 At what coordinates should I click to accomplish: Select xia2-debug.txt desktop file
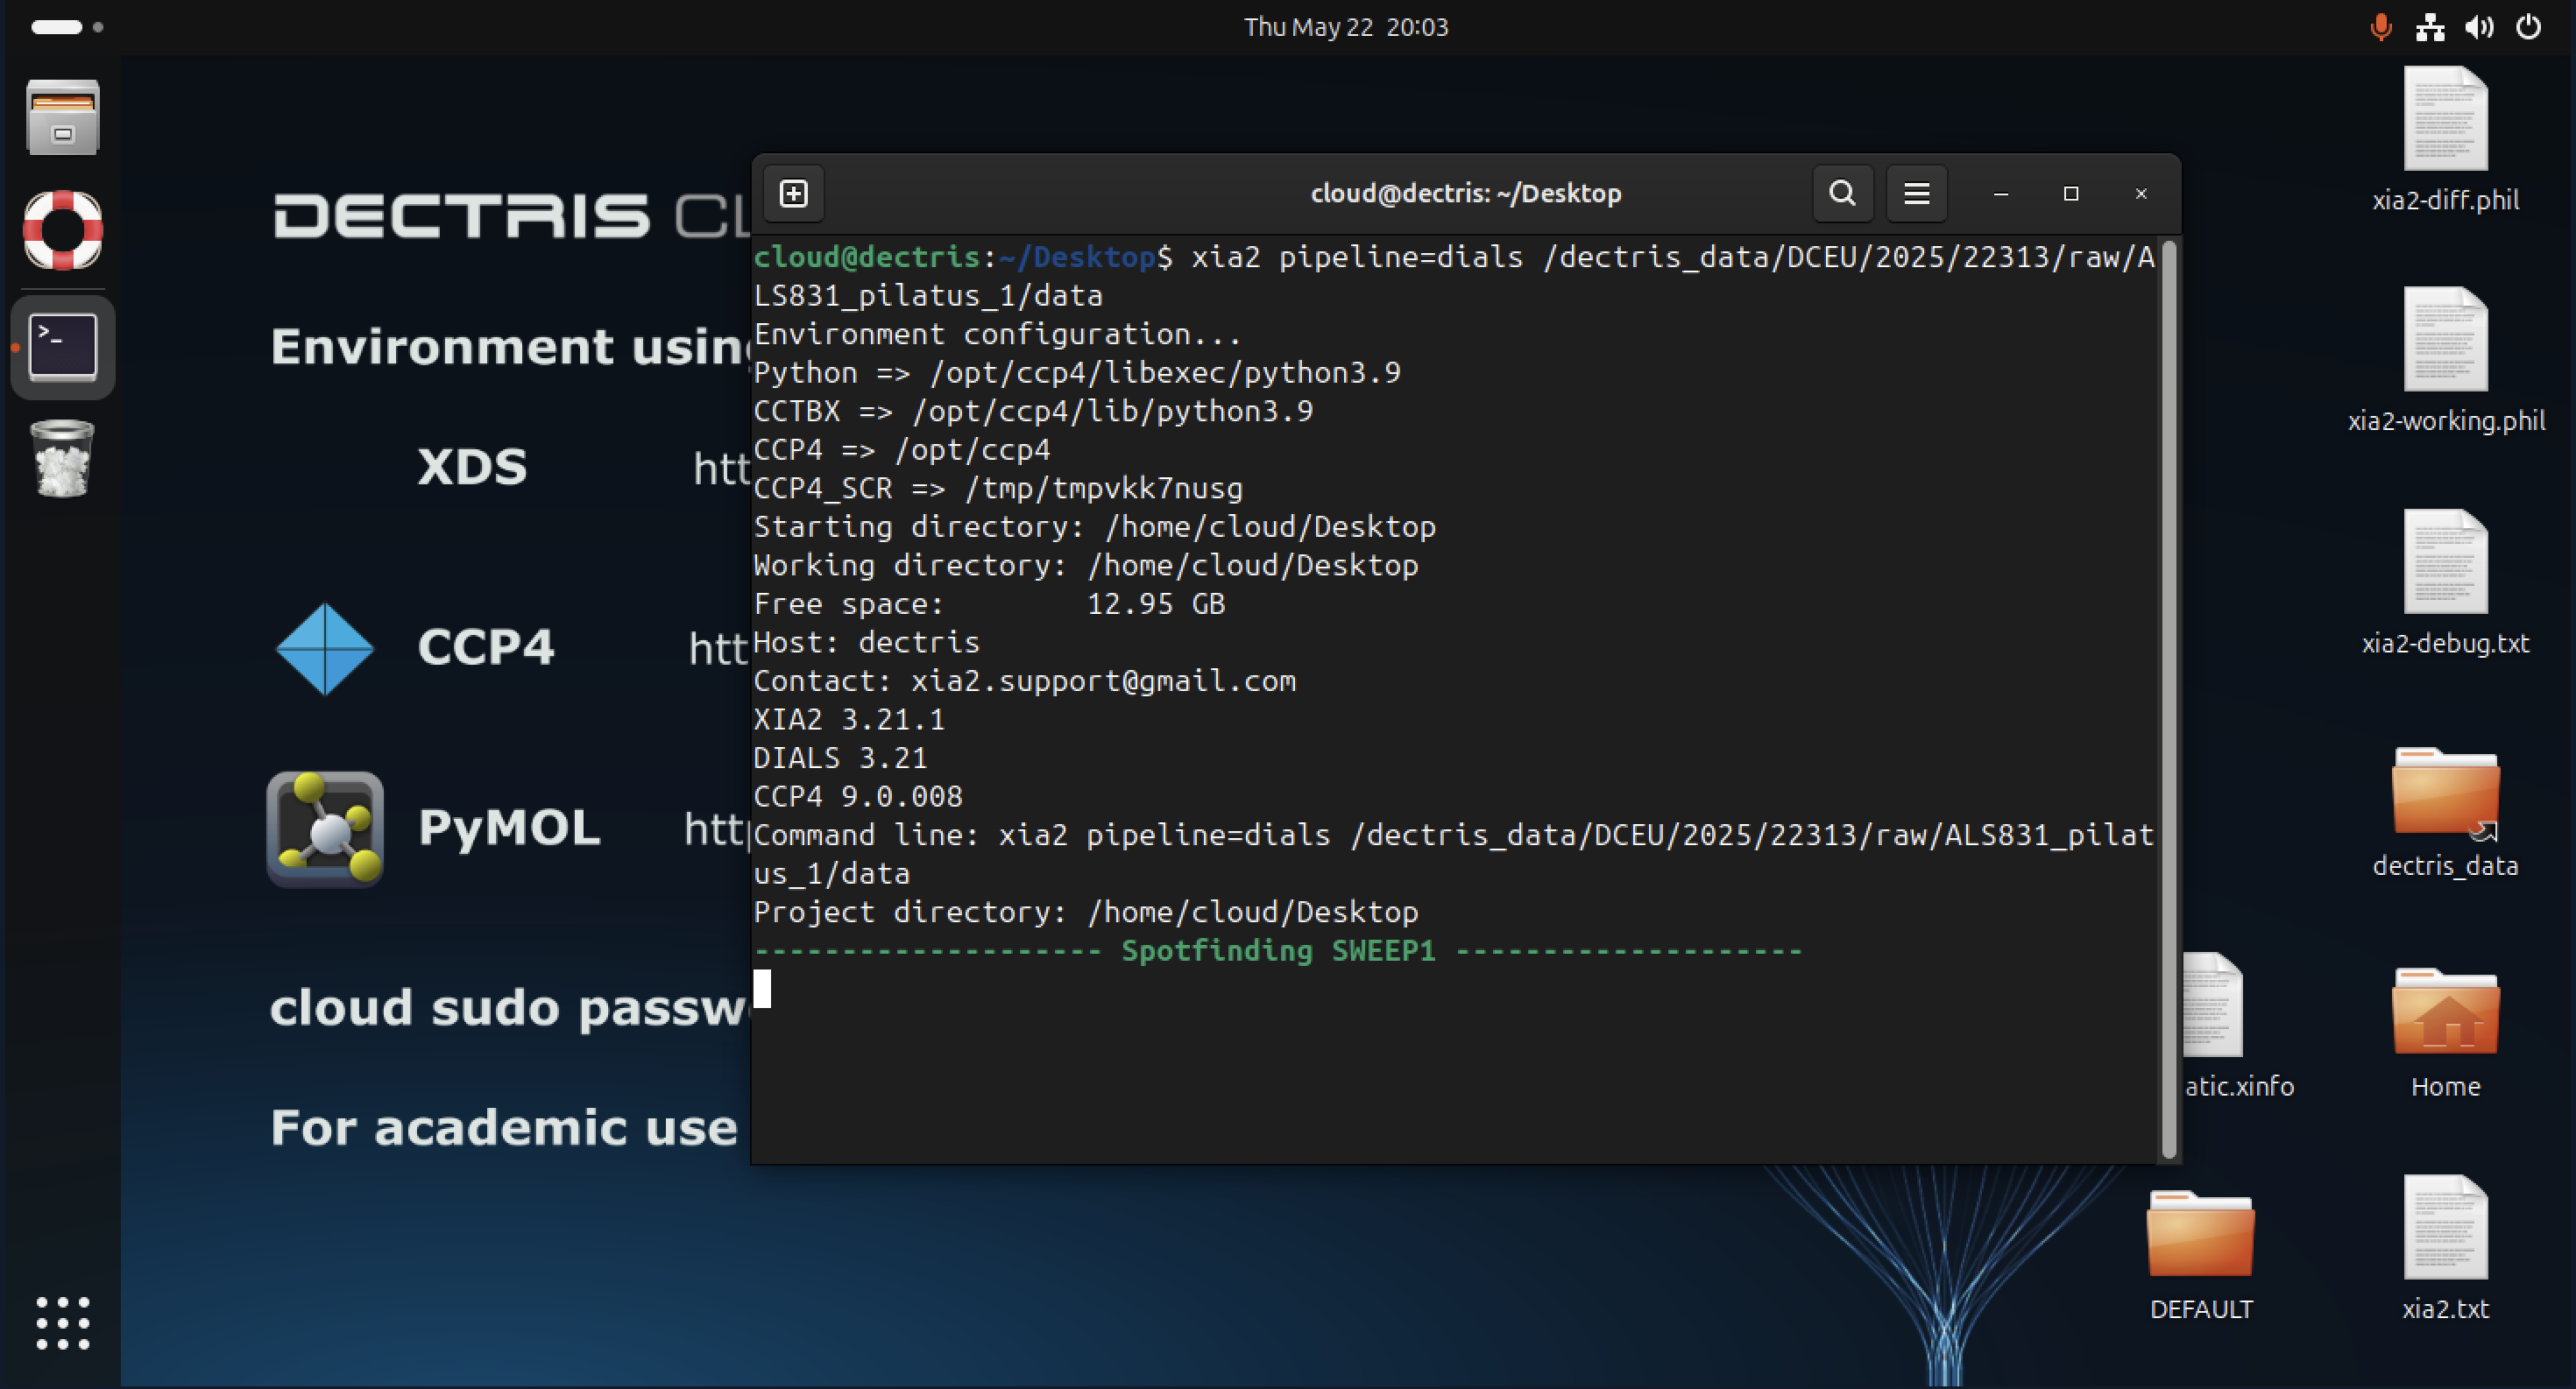pyautogui.click(x=2446, y=583)
